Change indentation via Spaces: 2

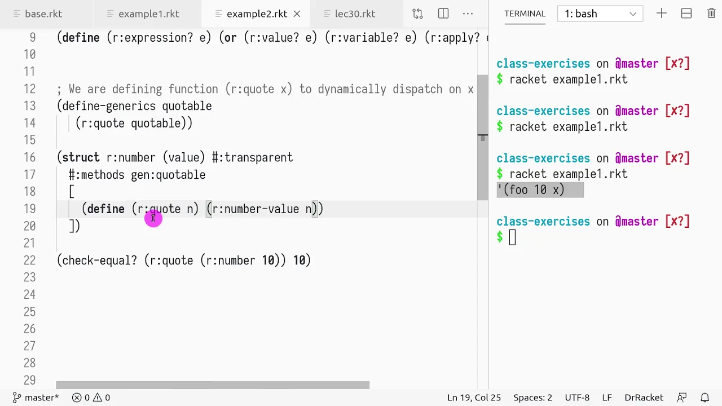pos(532,398)
